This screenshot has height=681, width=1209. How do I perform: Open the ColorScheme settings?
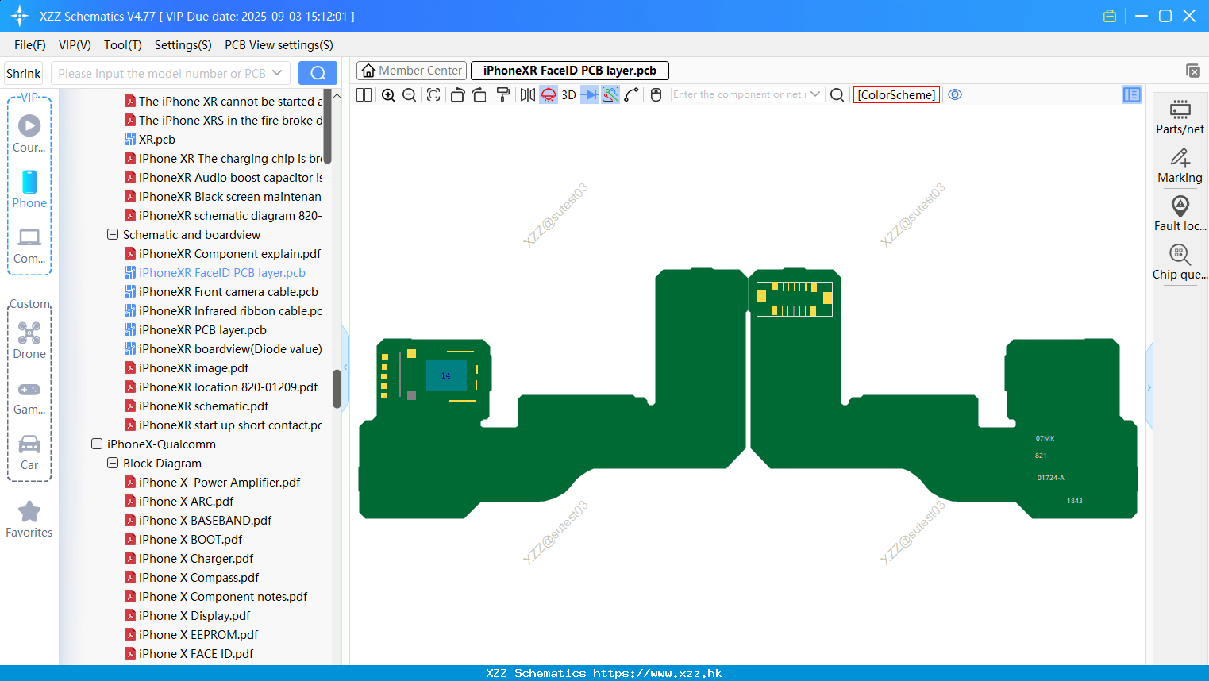896,94
